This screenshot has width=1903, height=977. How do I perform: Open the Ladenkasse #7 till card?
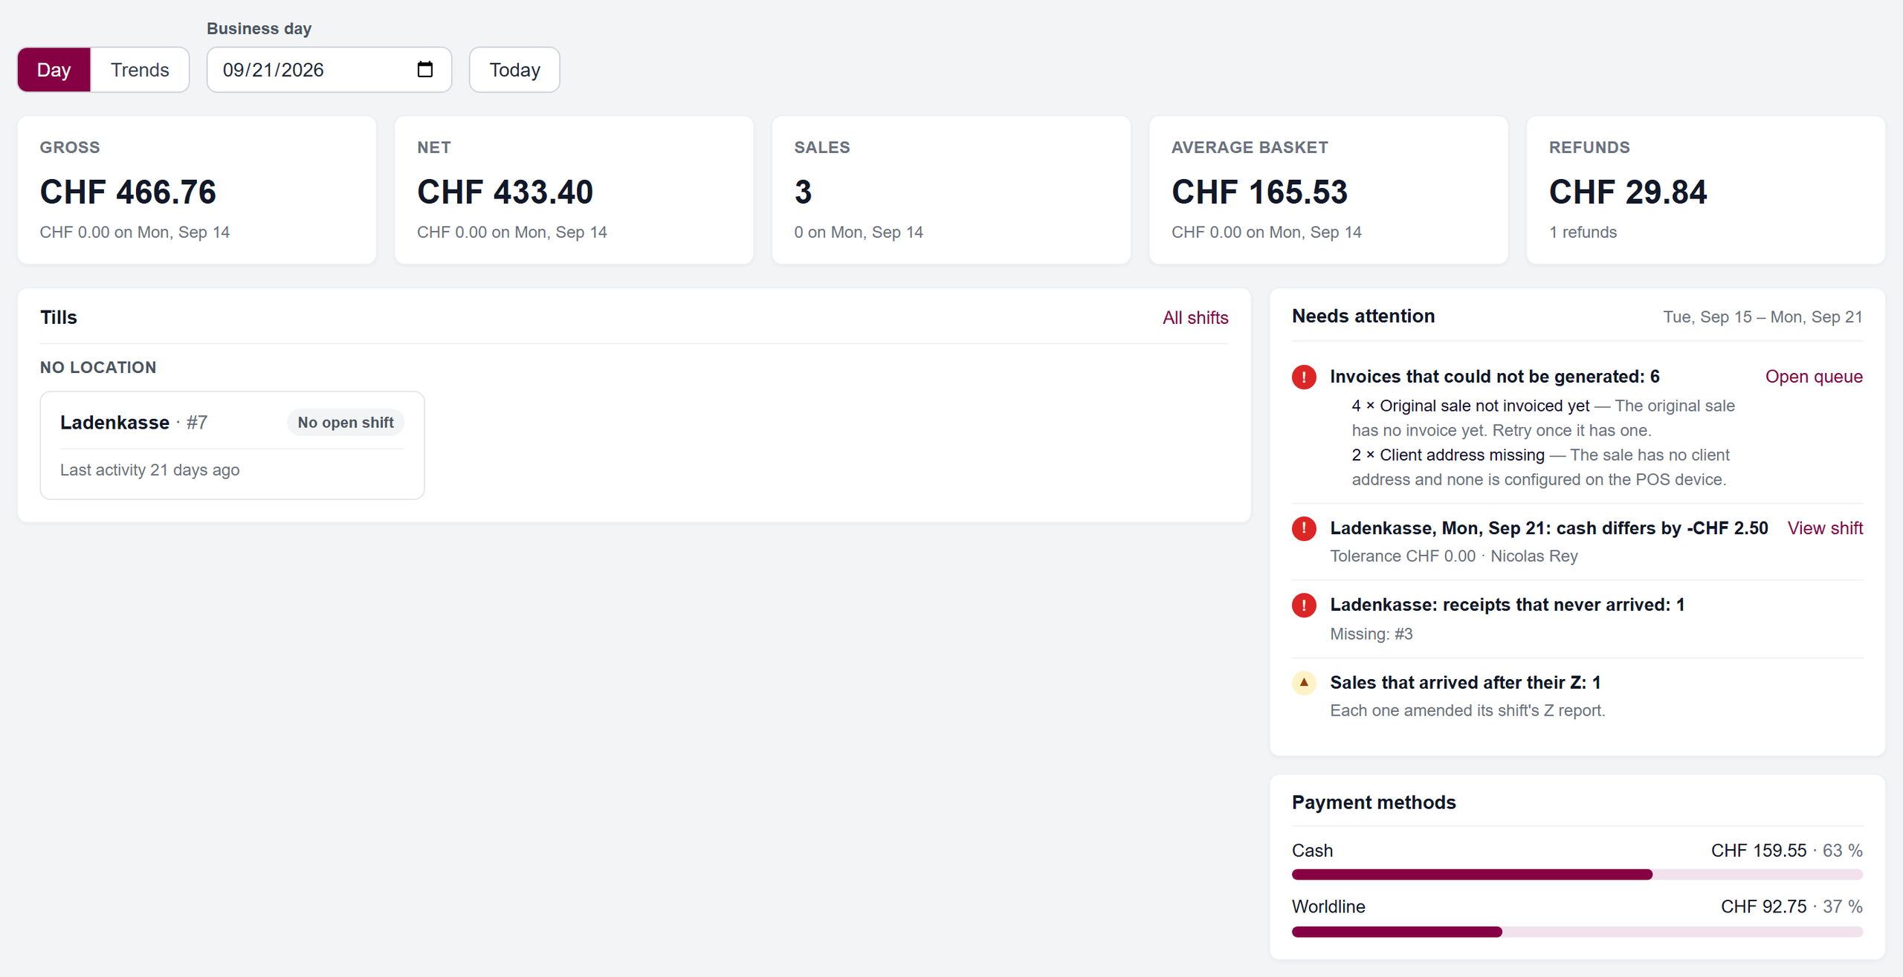coord(232,445)
